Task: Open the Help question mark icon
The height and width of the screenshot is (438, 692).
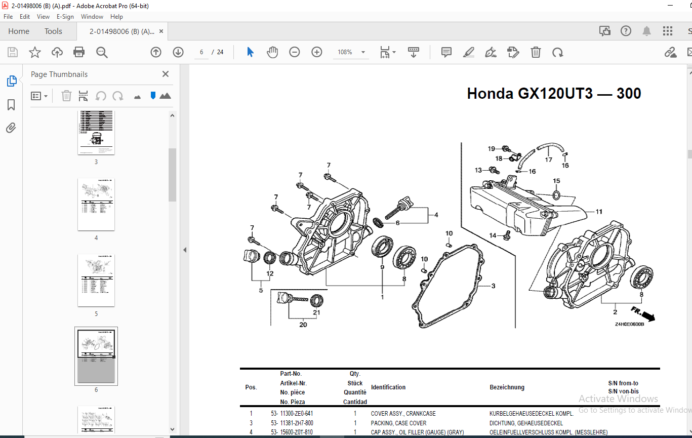Action: click(626, 31)
